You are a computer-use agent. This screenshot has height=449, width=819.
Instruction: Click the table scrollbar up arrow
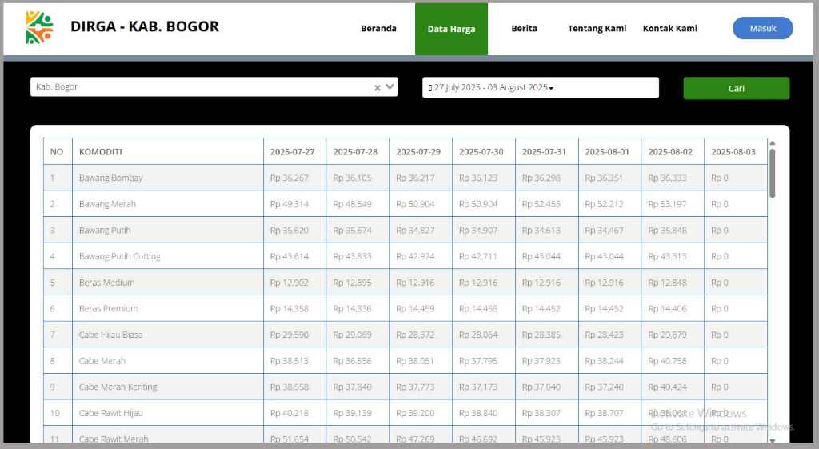[x=772, y=142]
